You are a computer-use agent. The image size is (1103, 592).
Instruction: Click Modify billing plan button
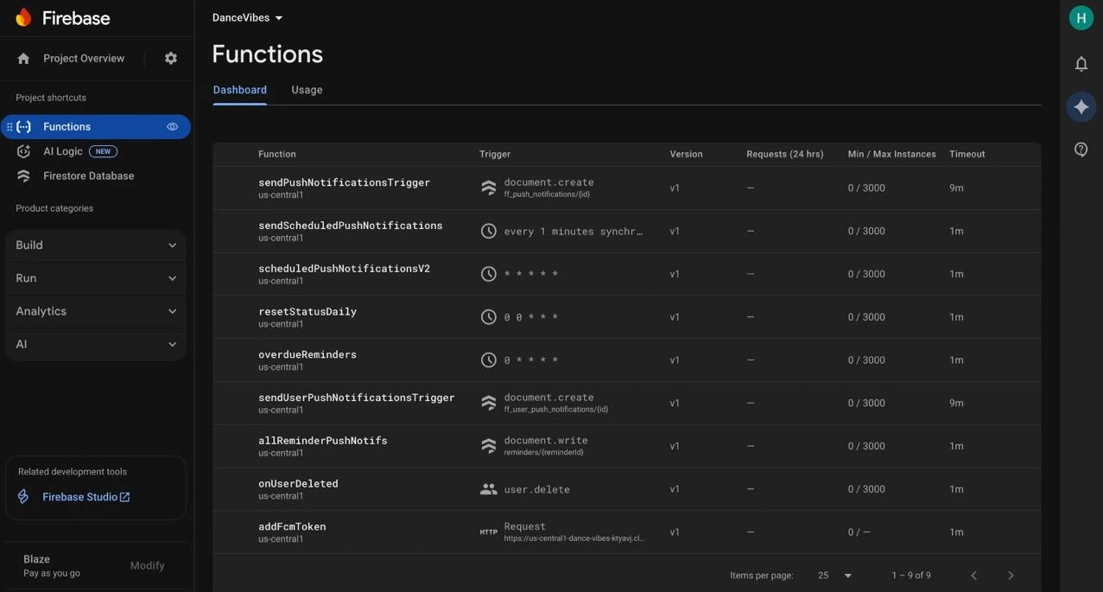click(147, 566)
